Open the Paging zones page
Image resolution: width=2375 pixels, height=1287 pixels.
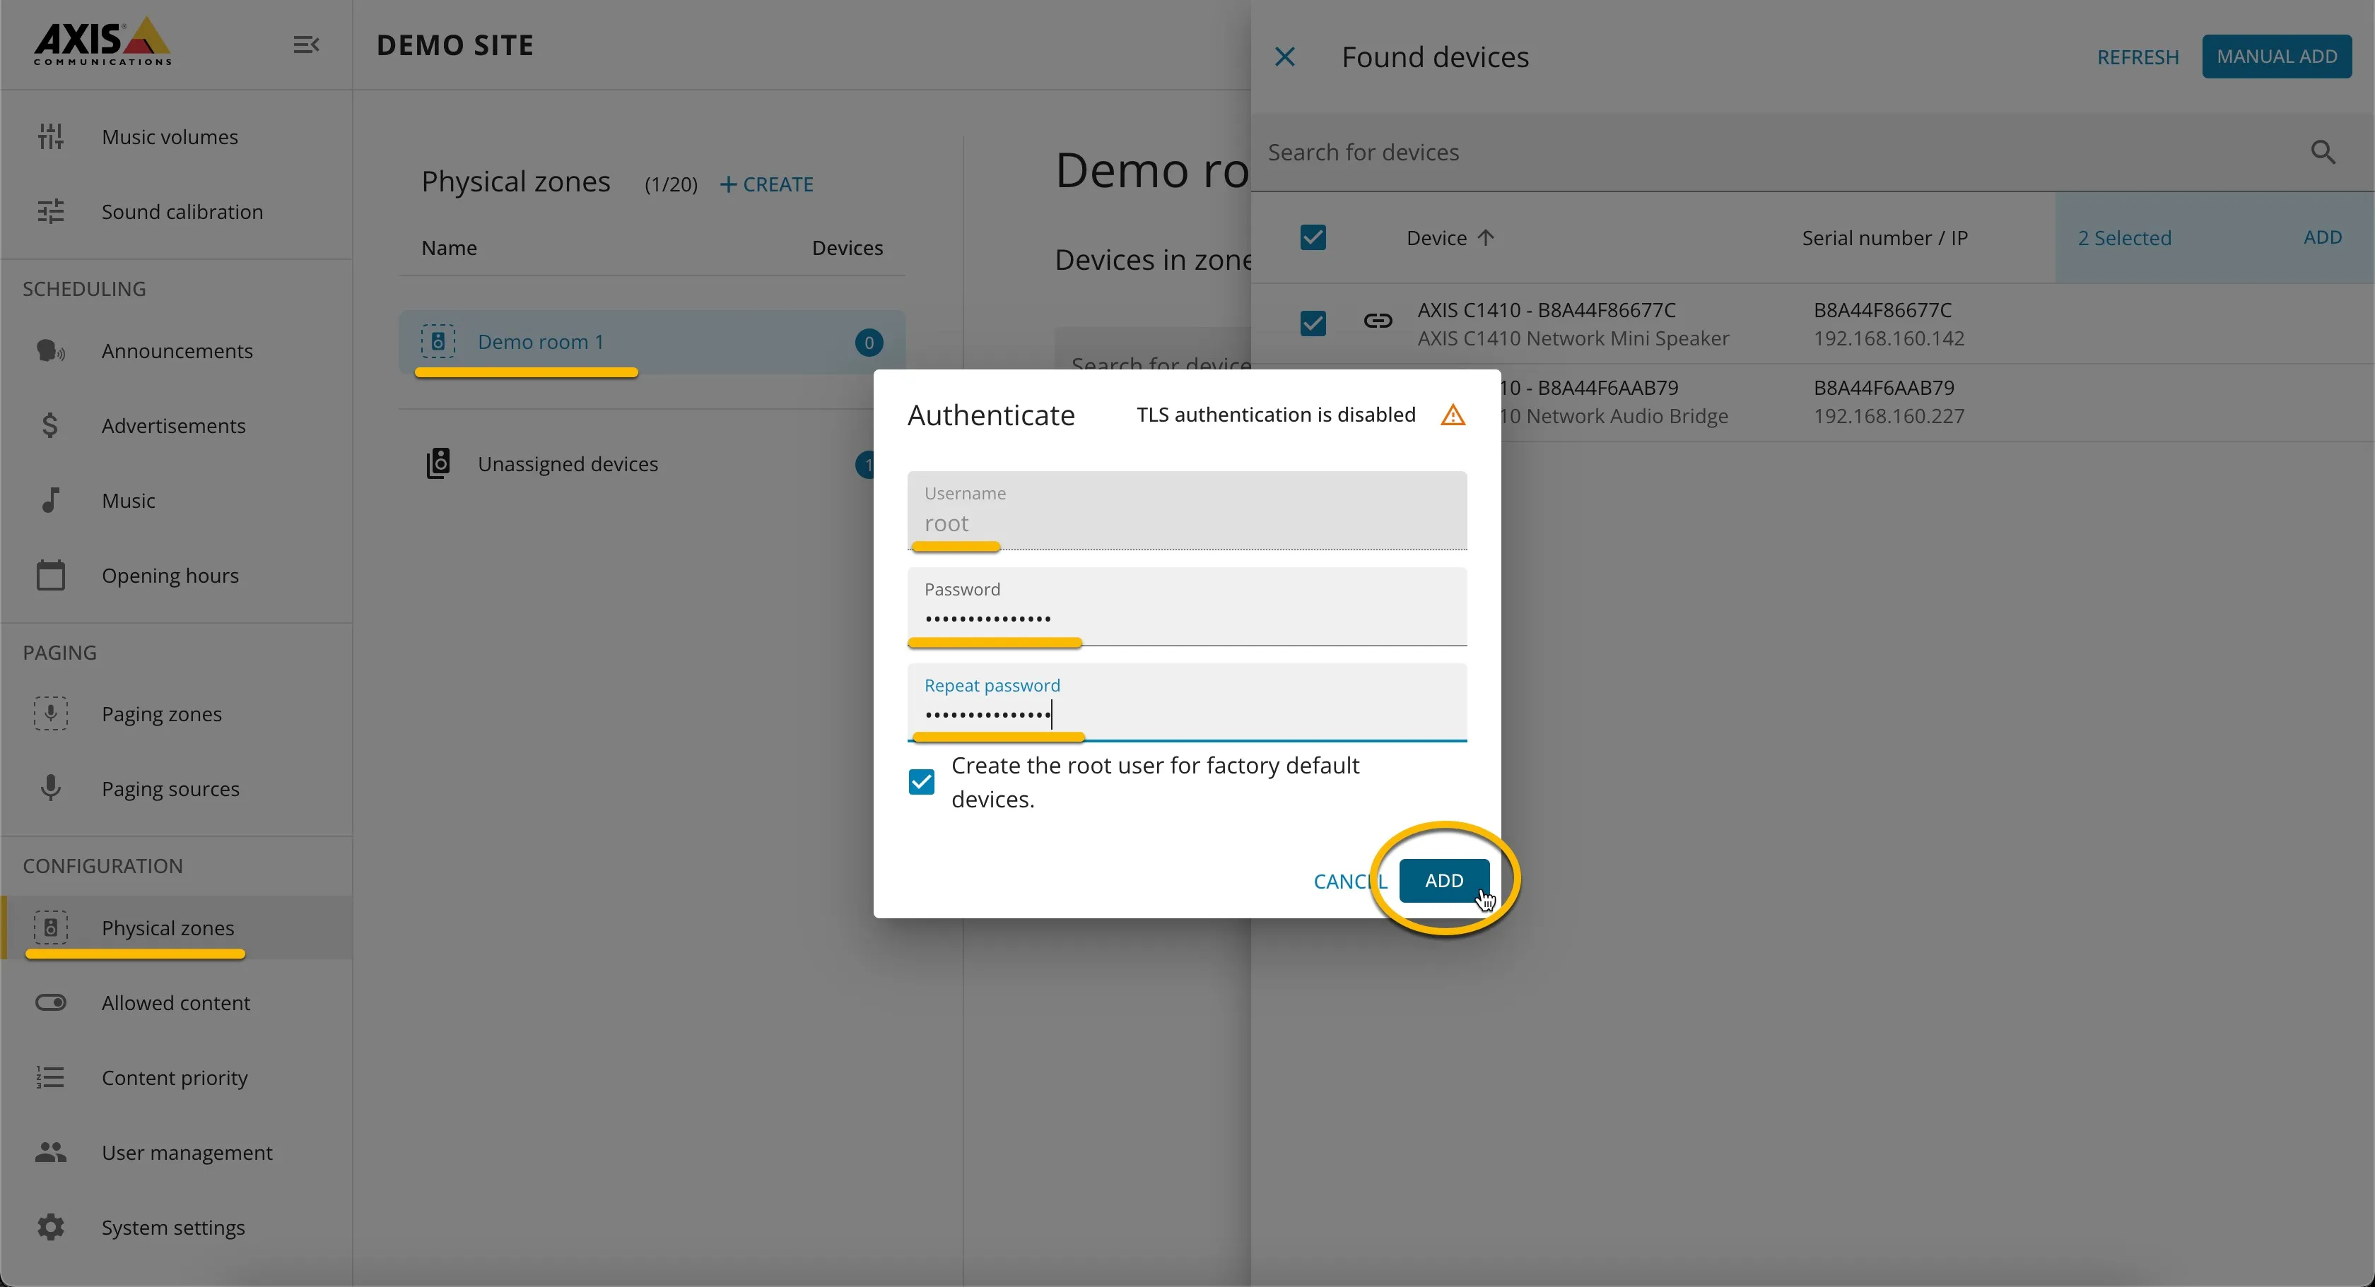(161, 714)
